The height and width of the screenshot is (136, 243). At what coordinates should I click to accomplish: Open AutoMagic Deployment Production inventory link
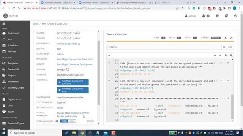point(75,59)
